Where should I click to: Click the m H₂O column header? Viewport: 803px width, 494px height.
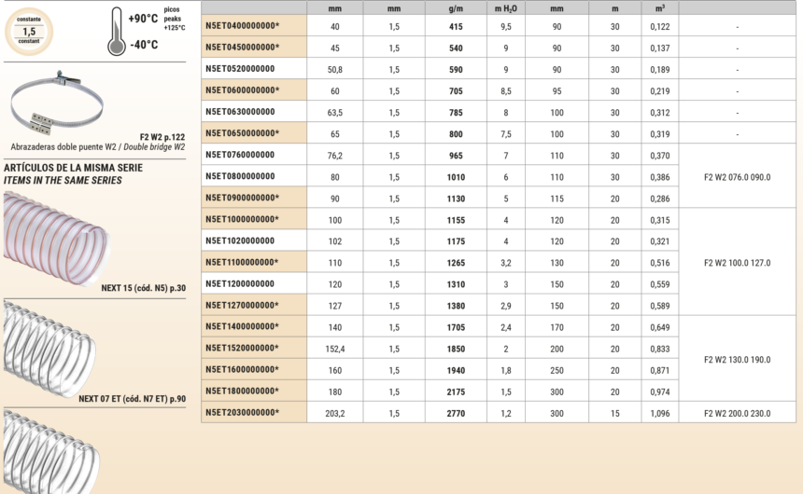[x=504, y=7]
